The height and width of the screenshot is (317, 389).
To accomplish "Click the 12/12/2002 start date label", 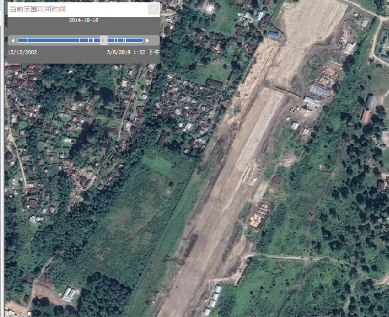I will click(22, 52).
